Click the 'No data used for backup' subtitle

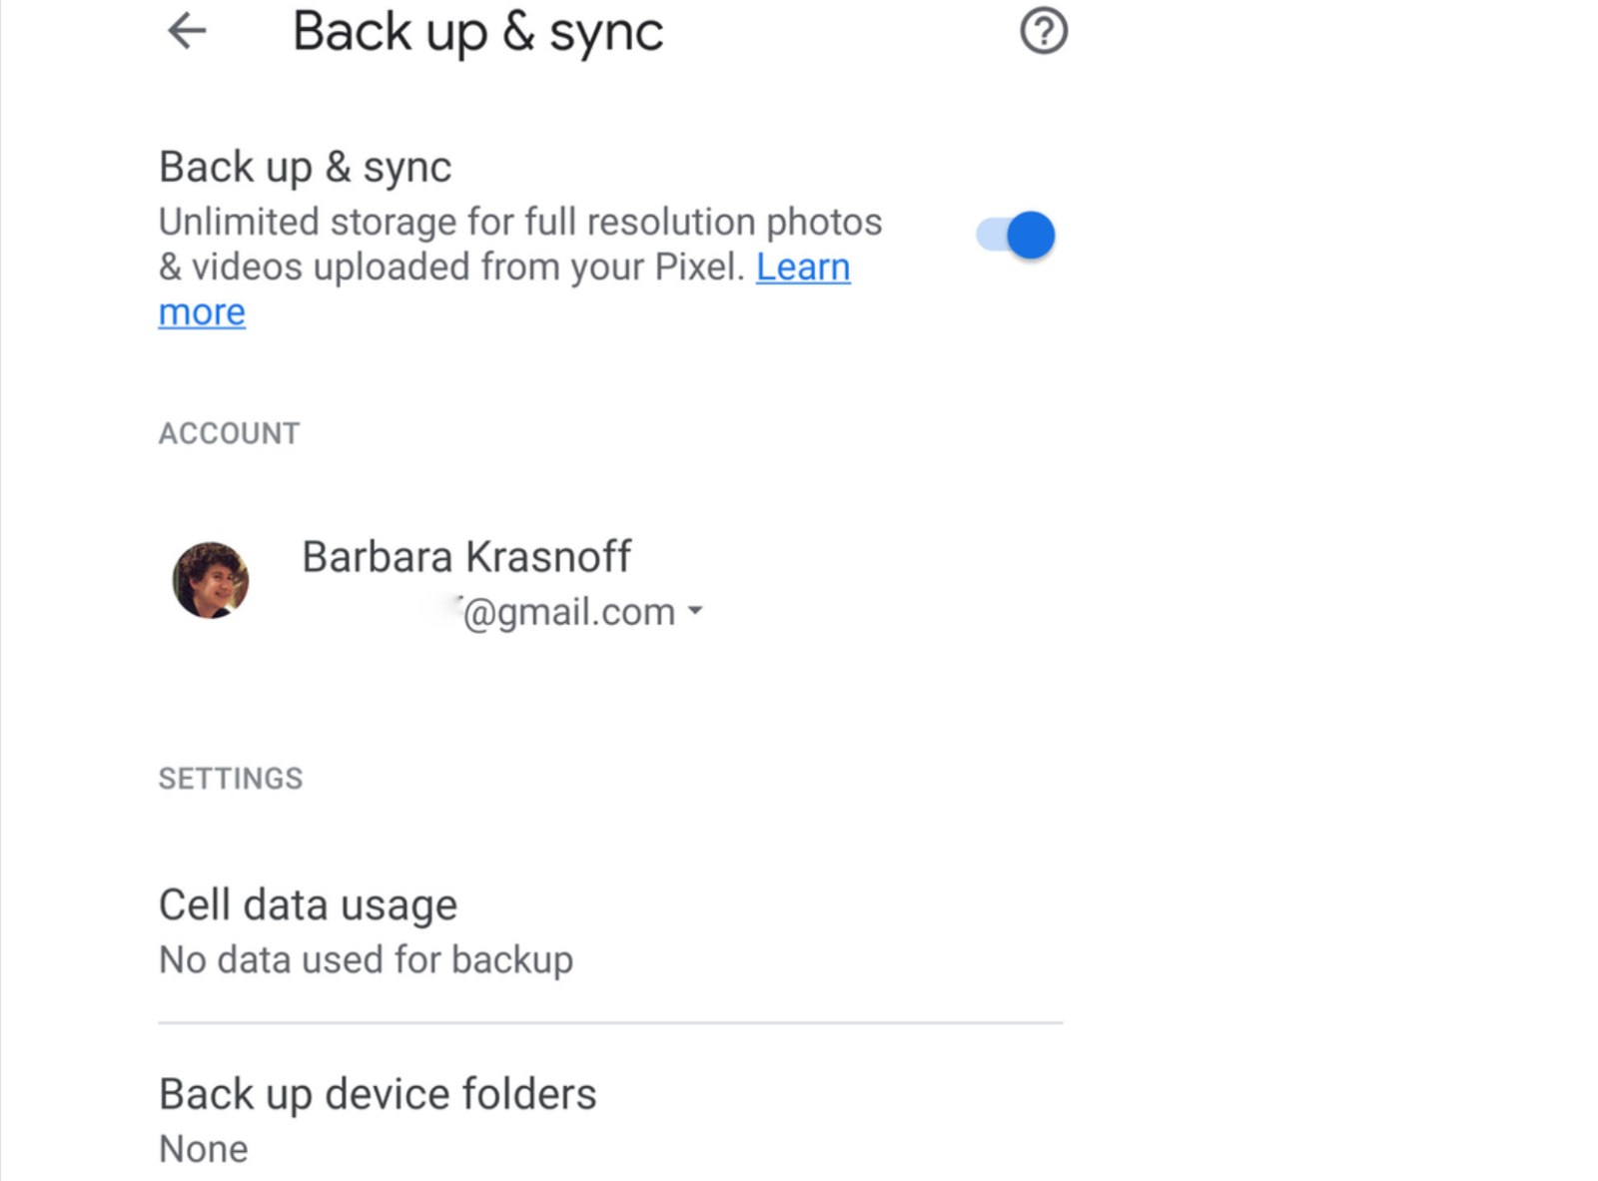coord(367,959)
